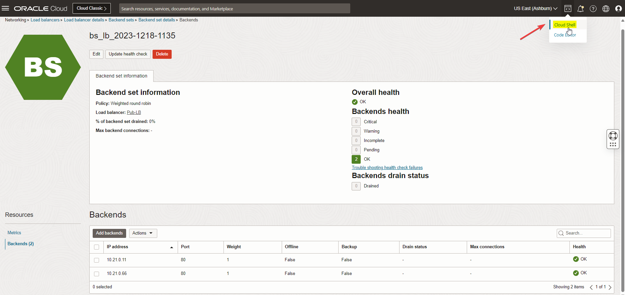Open the hamburger navigation menu

[5, 8]
